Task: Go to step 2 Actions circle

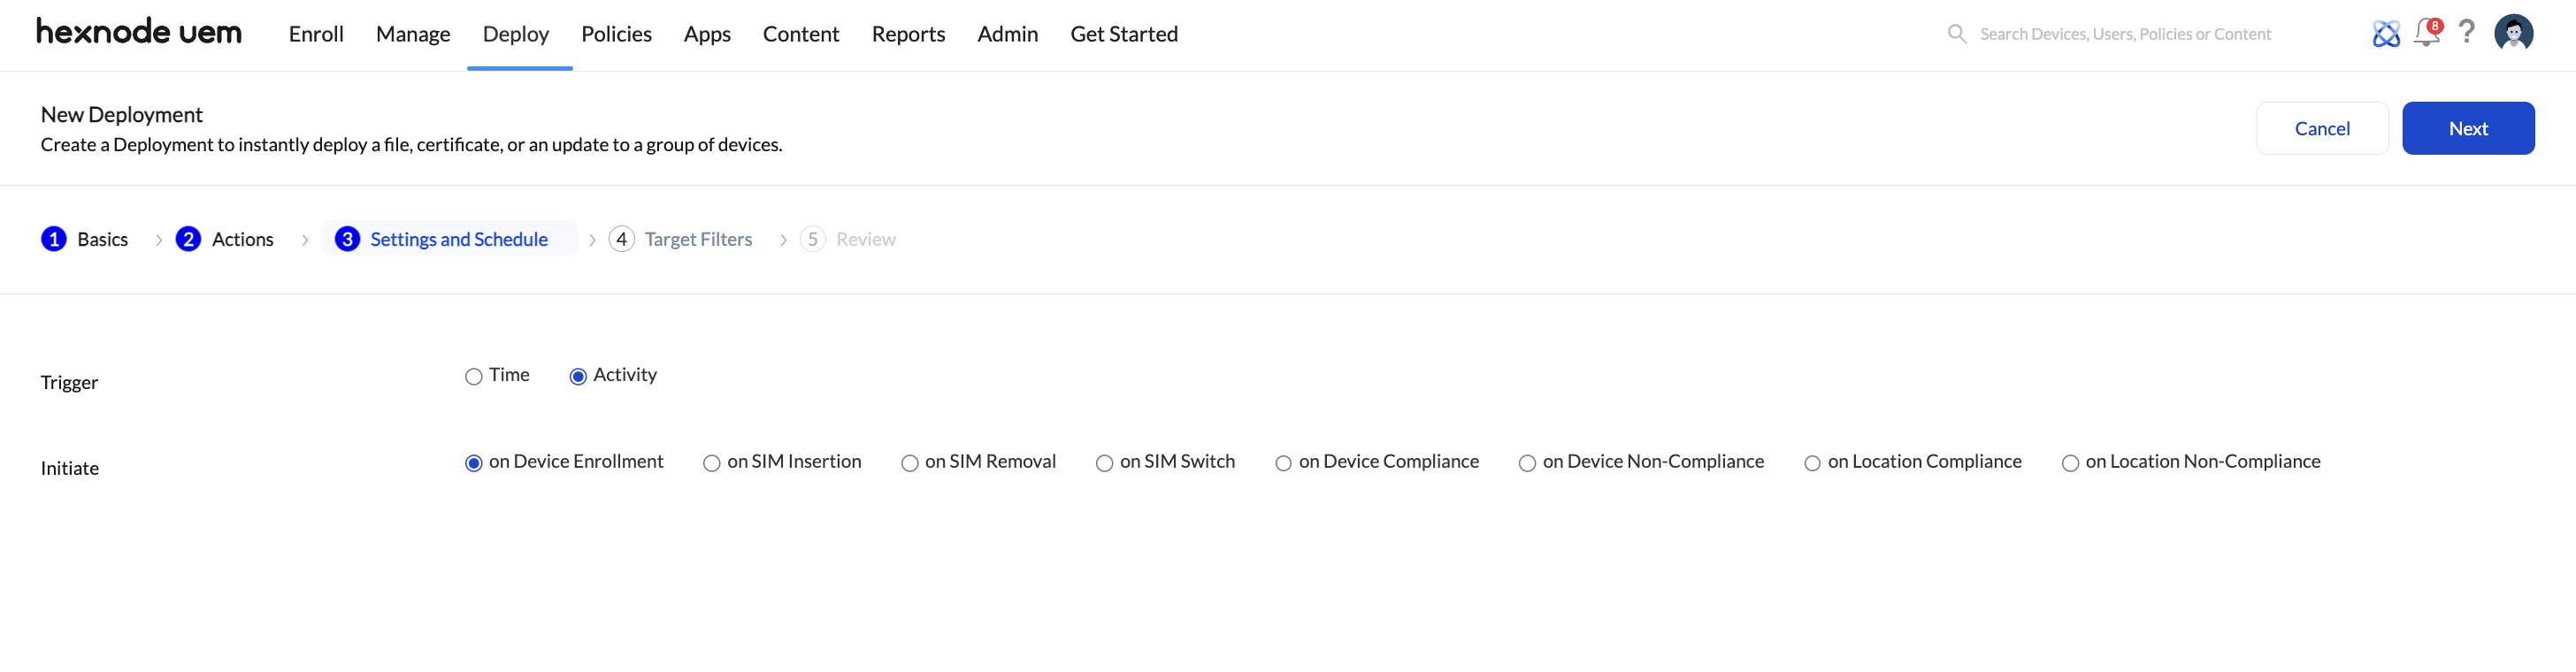Action: tap(188, 239)
